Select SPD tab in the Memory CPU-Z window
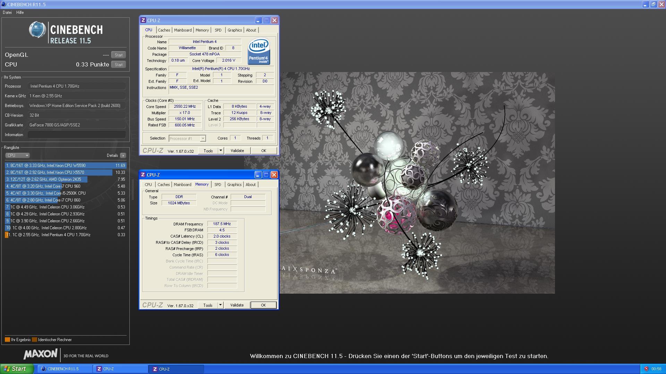666x374 pixels. [217, 185]
